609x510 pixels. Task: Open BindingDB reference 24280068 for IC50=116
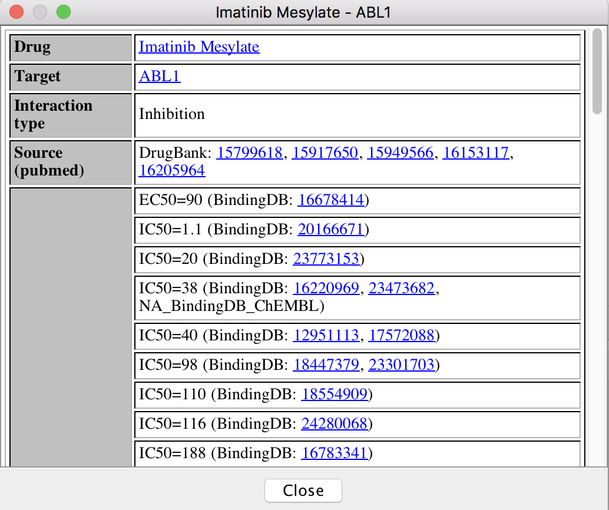pyautogui.click(x=335, y=423)
